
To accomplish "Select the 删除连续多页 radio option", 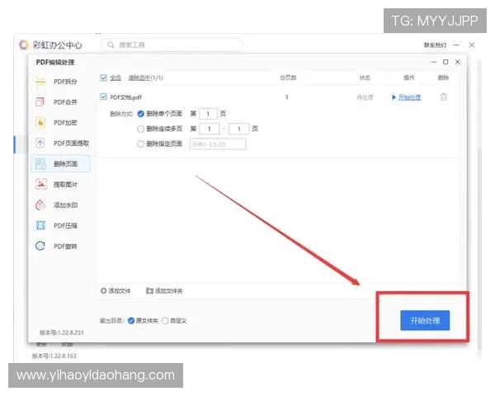I will pyautogui.click(x=141, y=129).
